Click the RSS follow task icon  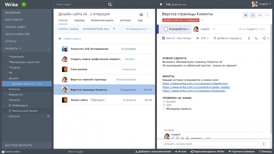253,15
